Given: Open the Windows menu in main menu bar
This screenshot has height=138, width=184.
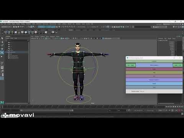Looking at the screenshot, I should click(28, 24).
